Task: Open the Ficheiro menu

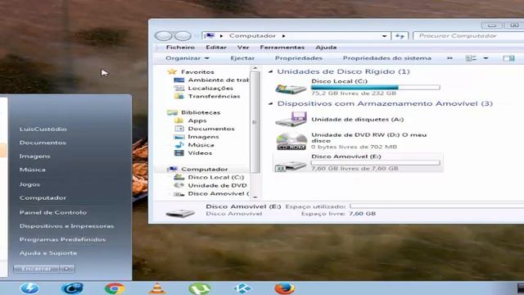Action: point(180,48)
